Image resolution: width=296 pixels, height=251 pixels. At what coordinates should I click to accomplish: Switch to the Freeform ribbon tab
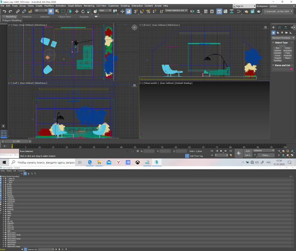[27, 17]
